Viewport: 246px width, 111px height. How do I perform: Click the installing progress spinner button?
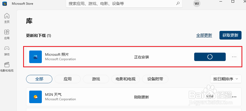tap(210, 57)
